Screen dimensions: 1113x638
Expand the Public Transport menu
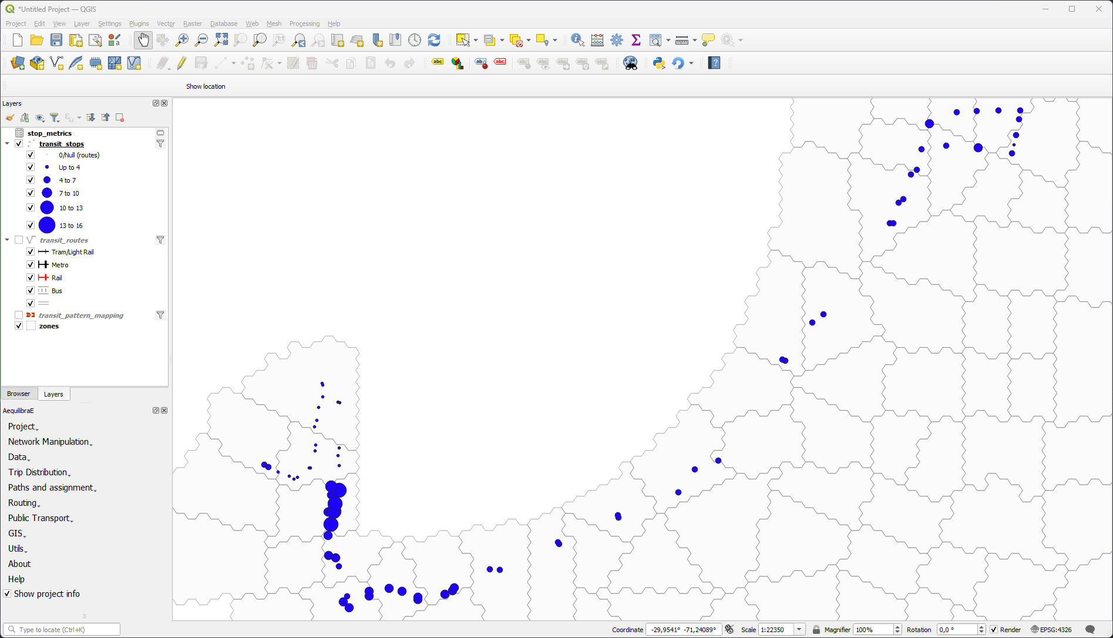coord(40,518)
